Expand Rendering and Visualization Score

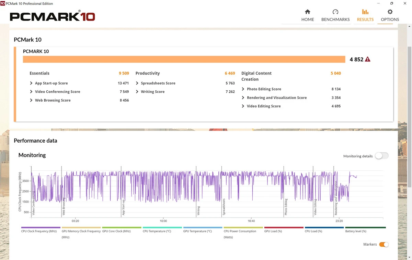[243, 97]
